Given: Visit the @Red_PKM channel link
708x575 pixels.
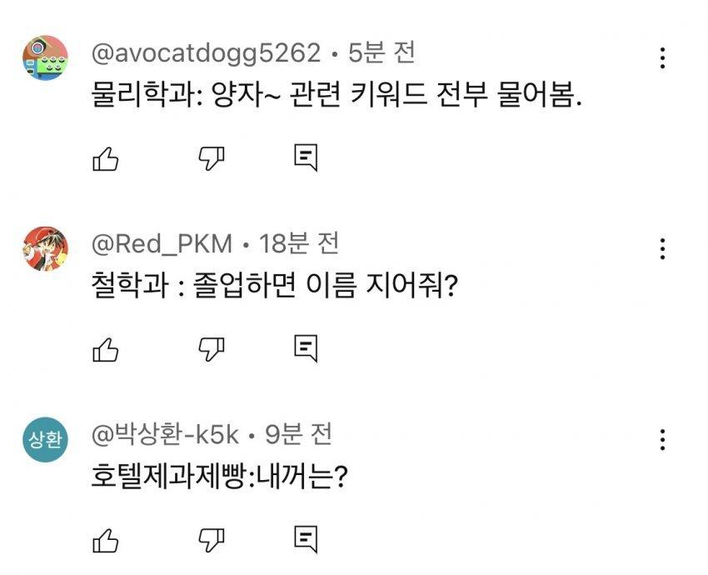Looking at the screenshot, I should pos(162,244).
